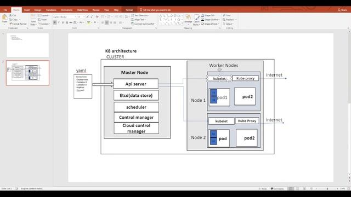
Task: Align text right
Action: 111,22
